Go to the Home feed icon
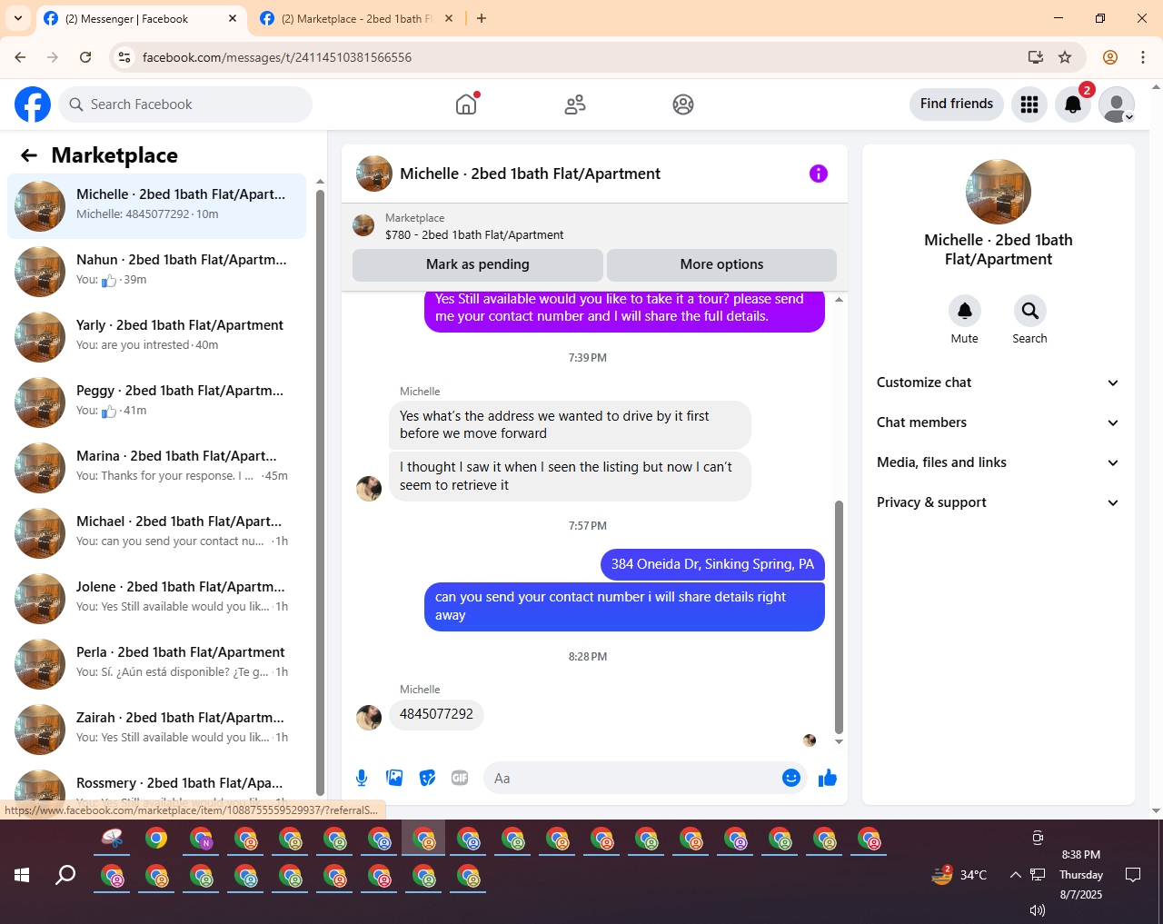 point(466,104)
